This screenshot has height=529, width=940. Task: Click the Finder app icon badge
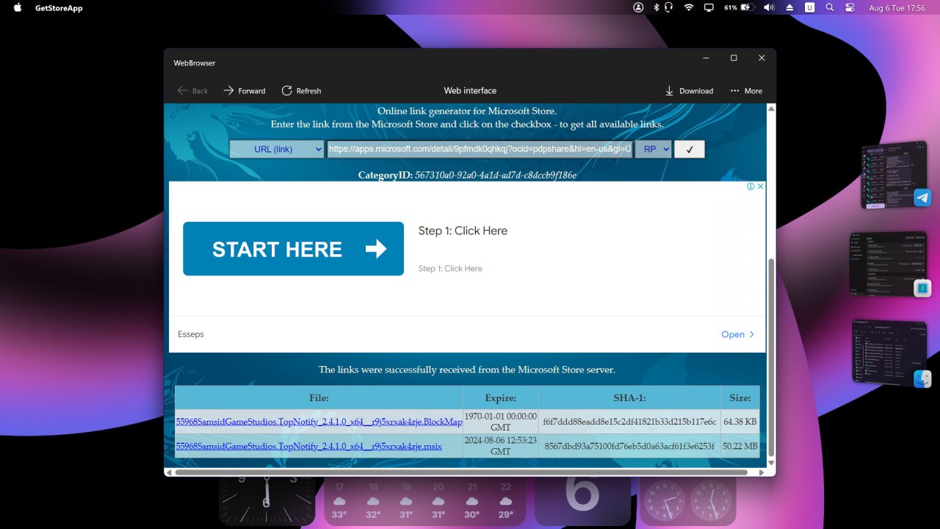point(922,379)
